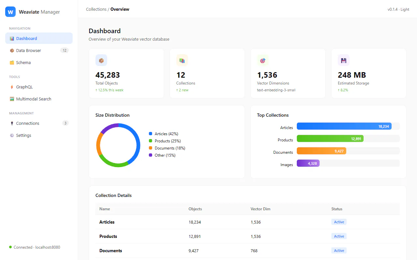Click the Size Distribution donut chart
417x260 pixels.
[x=118, y=145]
